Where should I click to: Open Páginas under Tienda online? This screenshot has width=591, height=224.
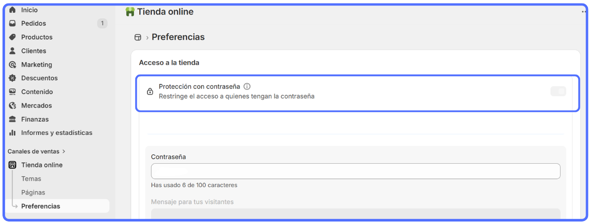33,193
